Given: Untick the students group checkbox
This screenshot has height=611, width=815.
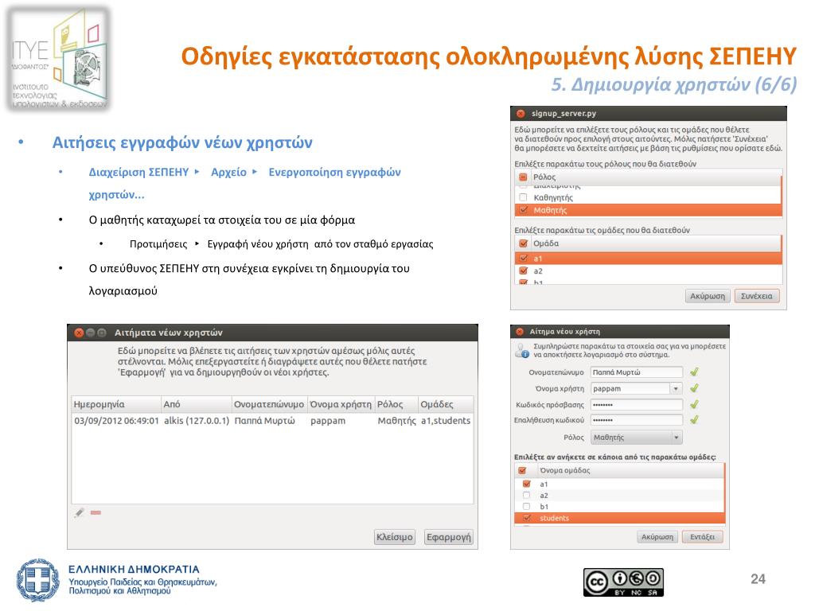Looking at the screenshot, I should point(527,518).
